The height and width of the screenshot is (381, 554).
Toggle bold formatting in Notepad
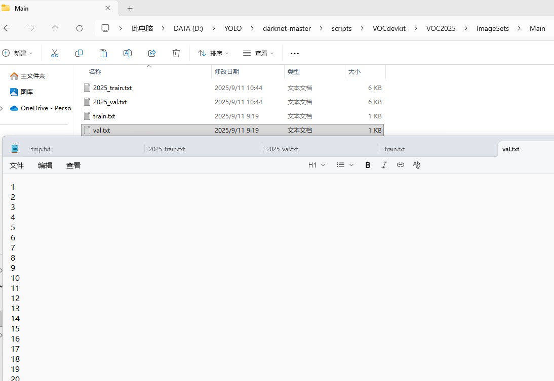(368, 165)
